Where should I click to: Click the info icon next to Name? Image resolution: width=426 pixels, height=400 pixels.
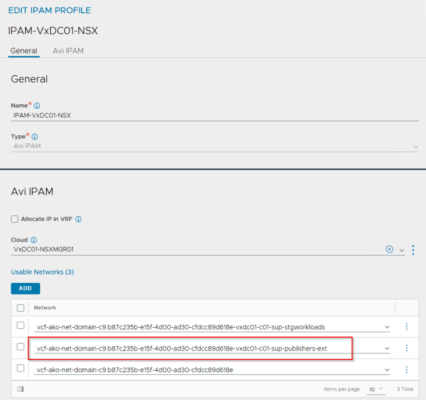click(37, 106)
